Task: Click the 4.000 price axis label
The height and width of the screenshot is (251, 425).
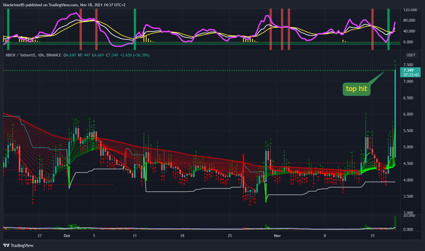Action: (408, 180)
